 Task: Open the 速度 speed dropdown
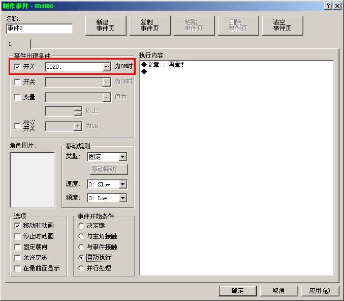(123, 184)
